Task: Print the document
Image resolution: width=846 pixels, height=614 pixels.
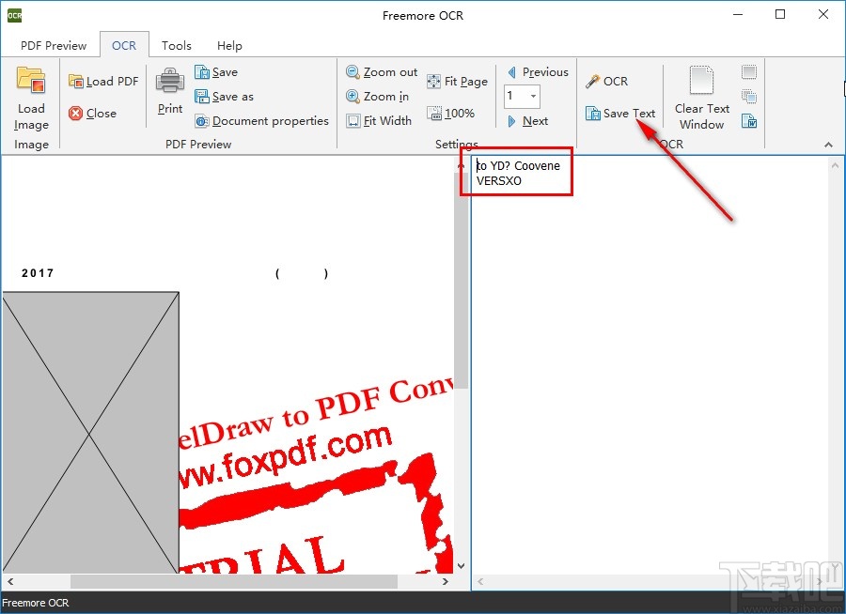Action: click(x=170, y=90)
